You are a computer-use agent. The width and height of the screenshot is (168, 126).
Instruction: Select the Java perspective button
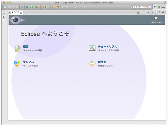click(x=162, y=7)
